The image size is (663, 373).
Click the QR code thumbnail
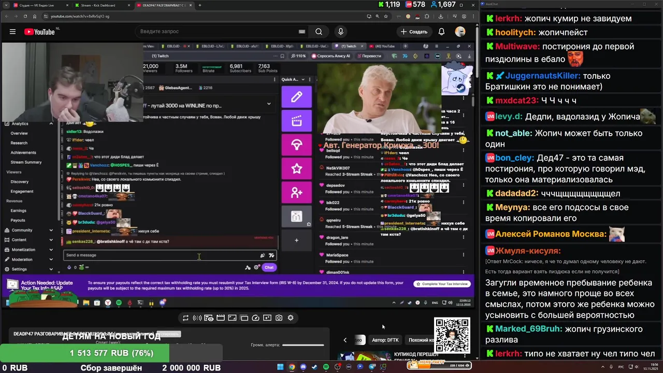coord(452,335)
